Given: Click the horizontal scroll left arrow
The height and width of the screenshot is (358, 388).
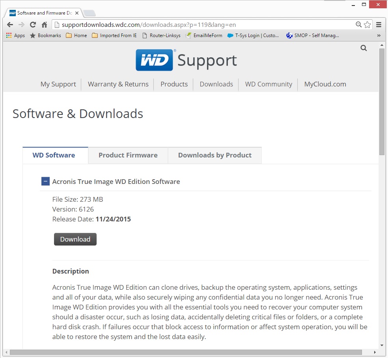Looking at the screenshot, I should click(6, 352).
